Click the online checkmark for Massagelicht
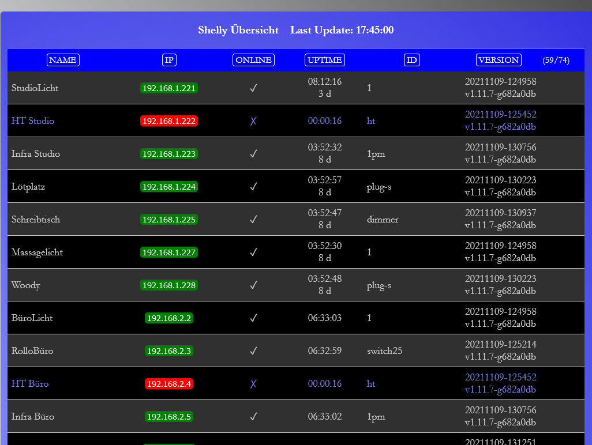 pyautogui.click(x=253, y=252)
